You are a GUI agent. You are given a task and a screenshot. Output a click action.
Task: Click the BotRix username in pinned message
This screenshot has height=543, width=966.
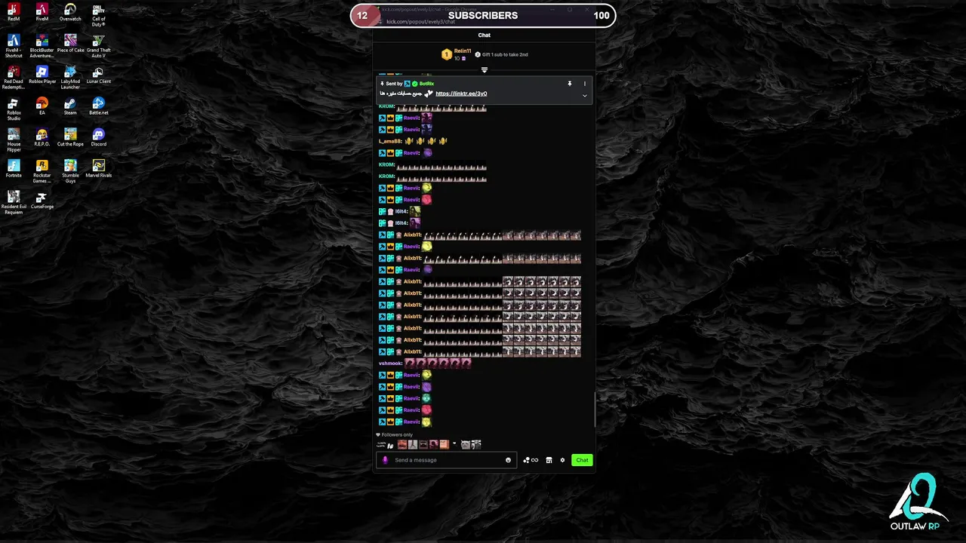(426, 84)
